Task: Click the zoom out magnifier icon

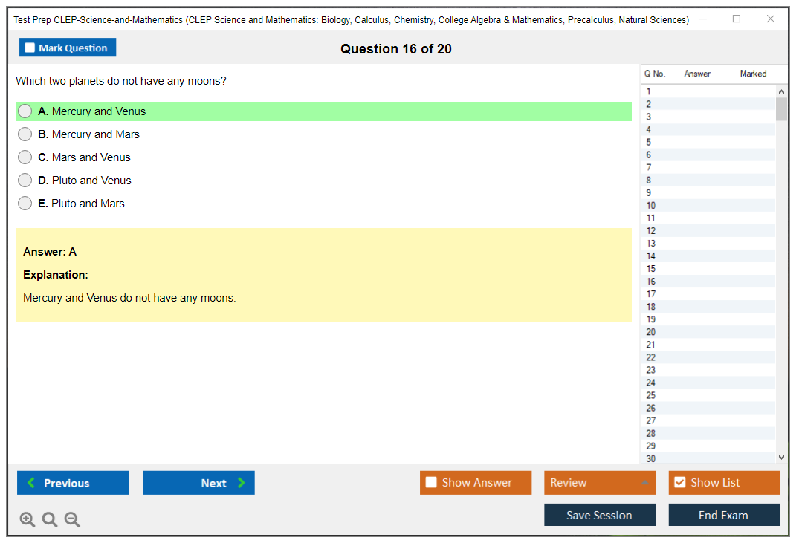Action: [72, 520]
